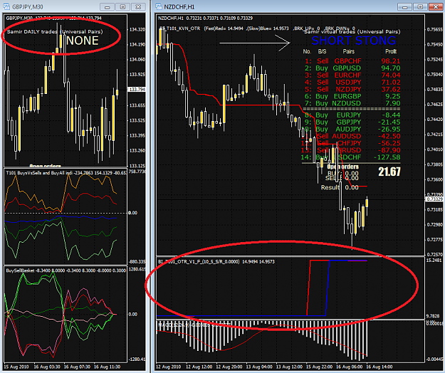This screenshot has width=445, height=373.
Task: Click the 13 Aug 04:00 time label
Action: (x=259, y=367)
